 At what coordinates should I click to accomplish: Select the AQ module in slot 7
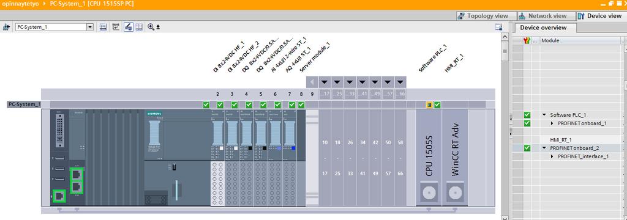click(290, 157)
